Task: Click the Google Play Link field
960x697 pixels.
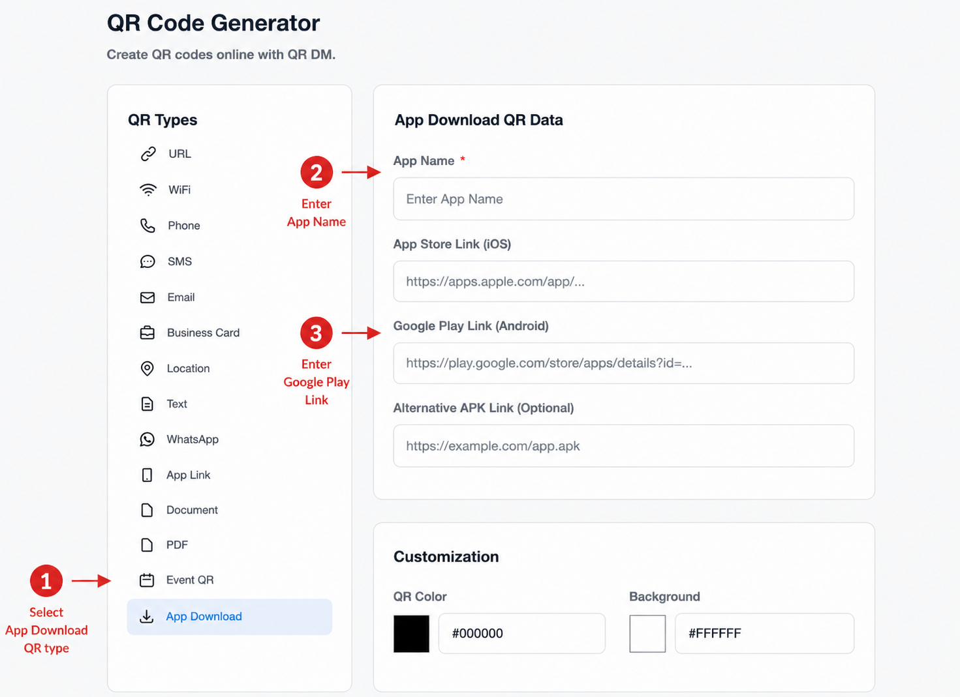Action: 623,363
